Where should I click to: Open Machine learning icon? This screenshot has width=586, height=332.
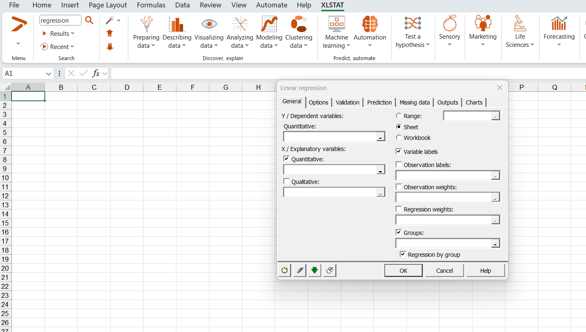[336, 24]
